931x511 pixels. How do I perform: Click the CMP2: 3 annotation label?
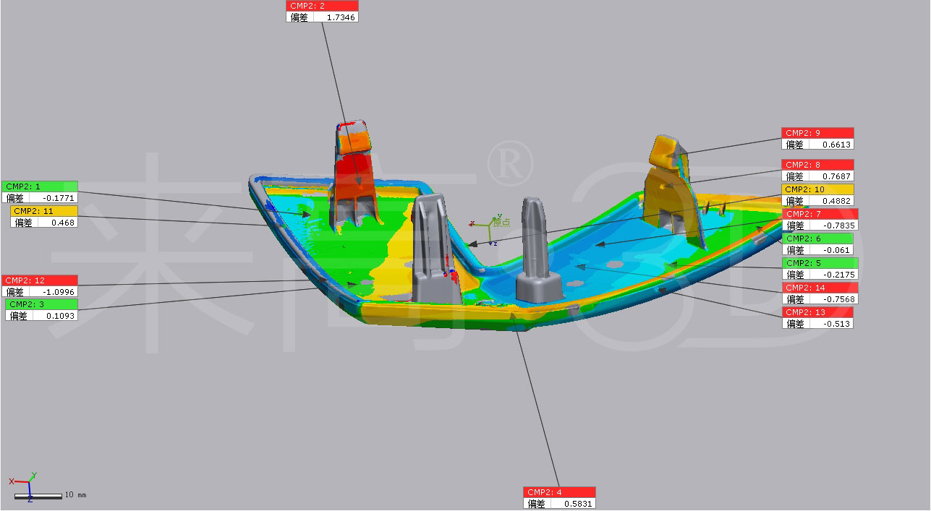pos(41,304)
